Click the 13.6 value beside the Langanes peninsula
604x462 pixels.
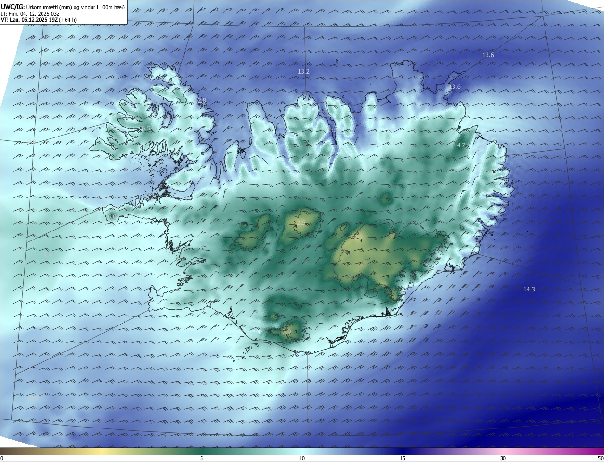[x=454, y=86]
